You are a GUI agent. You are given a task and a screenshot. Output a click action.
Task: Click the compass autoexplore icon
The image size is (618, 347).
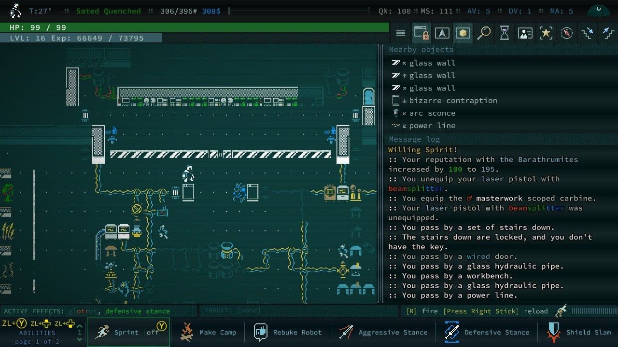coord(567,33)
